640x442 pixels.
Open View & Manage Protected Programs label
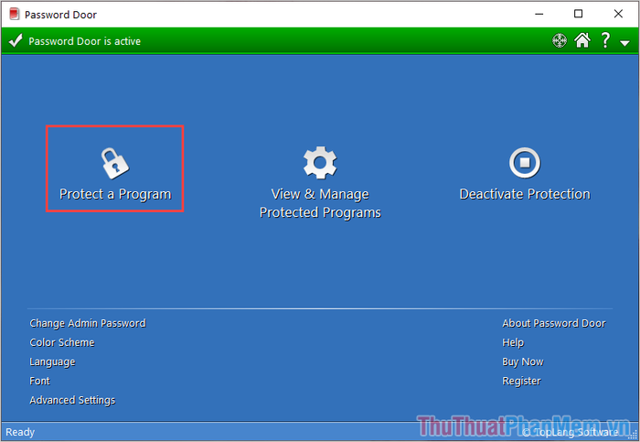(x=320, y=203)
